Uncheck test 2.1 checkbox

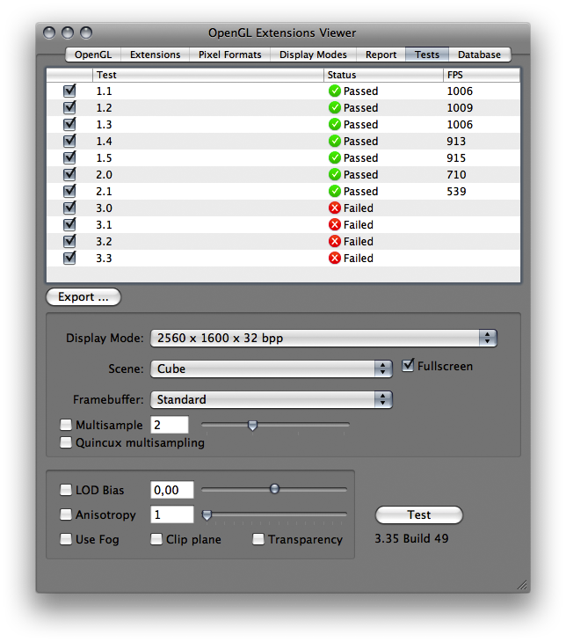pos(69,191)
